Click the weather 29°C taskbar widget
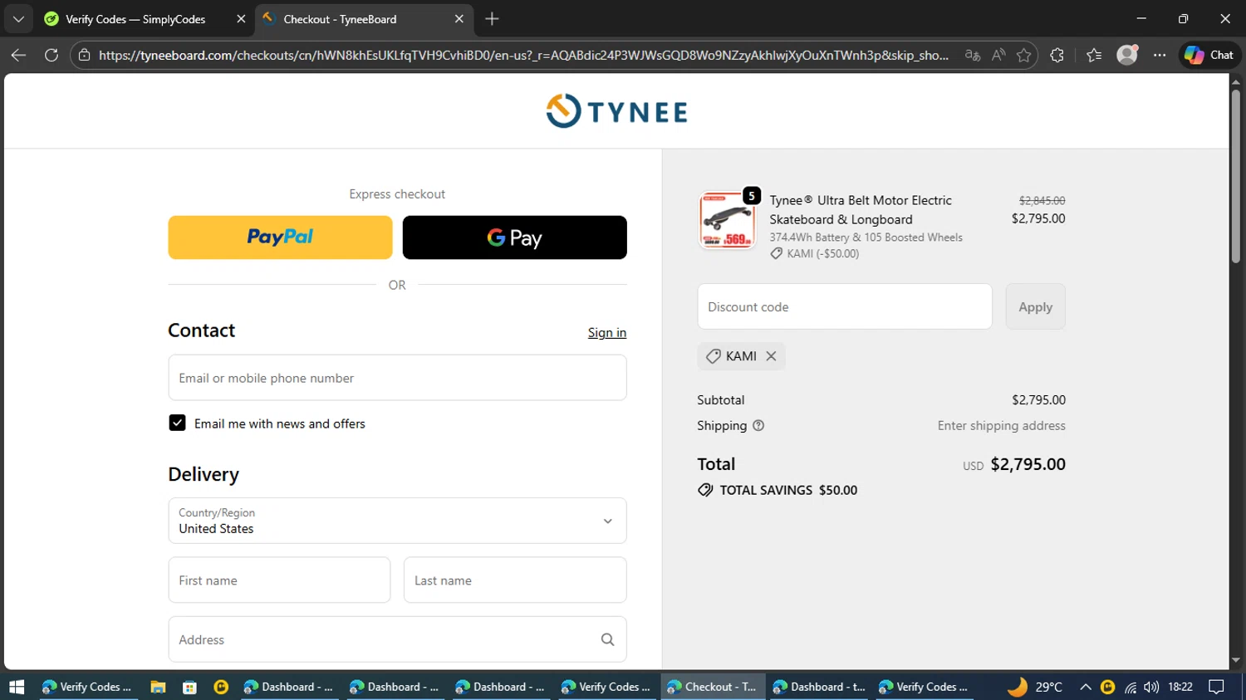1246x700 pixels. (x=1034, y=687)
